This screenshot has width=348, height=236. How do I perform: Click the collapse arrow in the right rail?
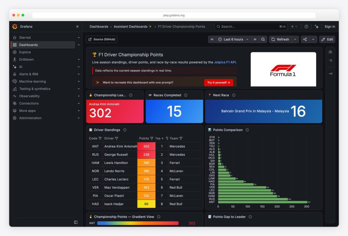click(x=331, y=73)
